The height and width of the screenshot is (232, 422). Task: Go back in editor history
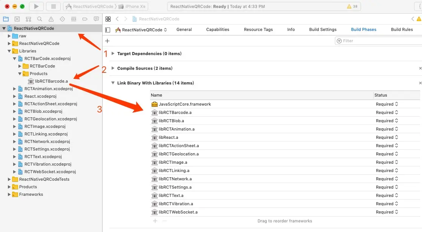pyautogui.click(x=117, y=19)
